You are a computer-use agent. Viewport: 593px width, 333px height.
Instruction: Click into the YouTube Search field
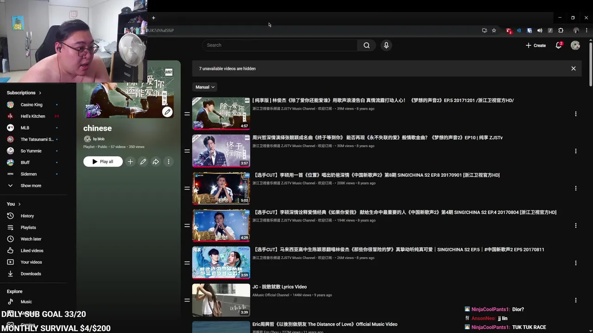[280, 45]
